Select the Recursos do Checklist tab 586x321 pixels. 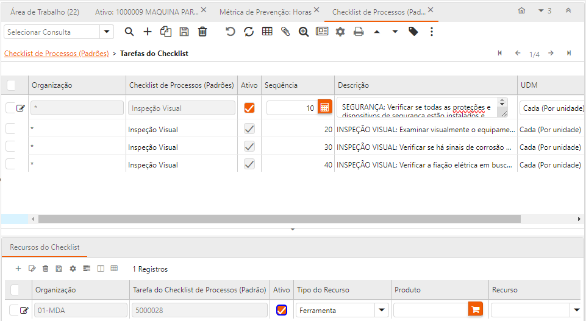(x=45, y=247)
